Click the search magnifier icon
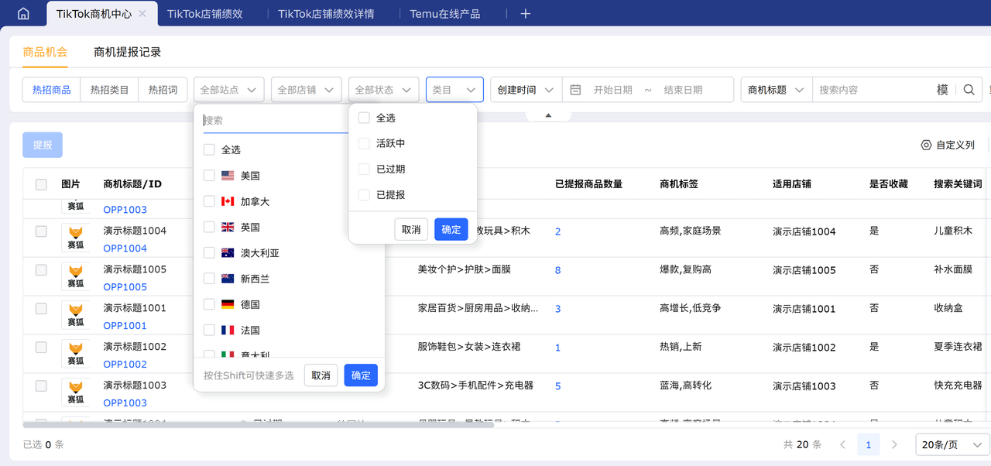The height and width of the screenshot is (466, 991). [x=969, y=90]
